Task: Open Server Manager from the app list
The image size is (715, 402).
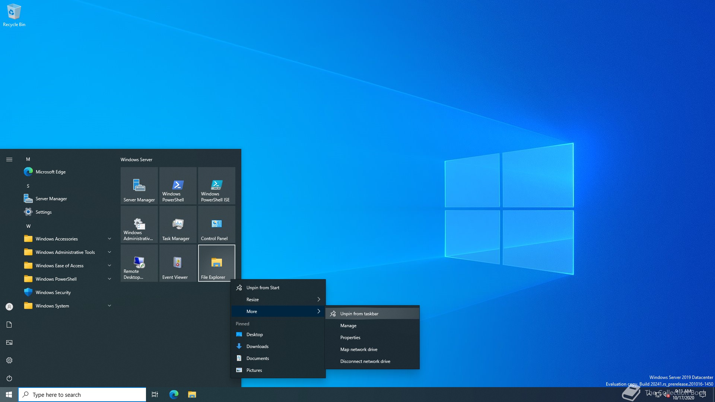Action: point(68,198)
